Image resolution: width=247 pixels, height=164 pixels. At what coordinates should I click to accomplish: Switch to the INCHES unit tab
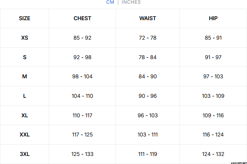pyautogui.click(x=131, y=2)
